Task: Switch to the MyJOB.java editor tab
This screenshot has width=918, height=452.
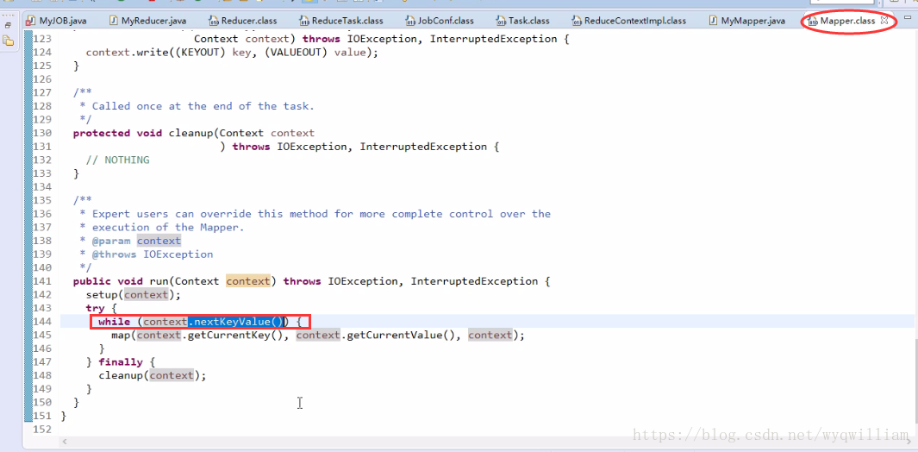Action: [x=57, y=21]
